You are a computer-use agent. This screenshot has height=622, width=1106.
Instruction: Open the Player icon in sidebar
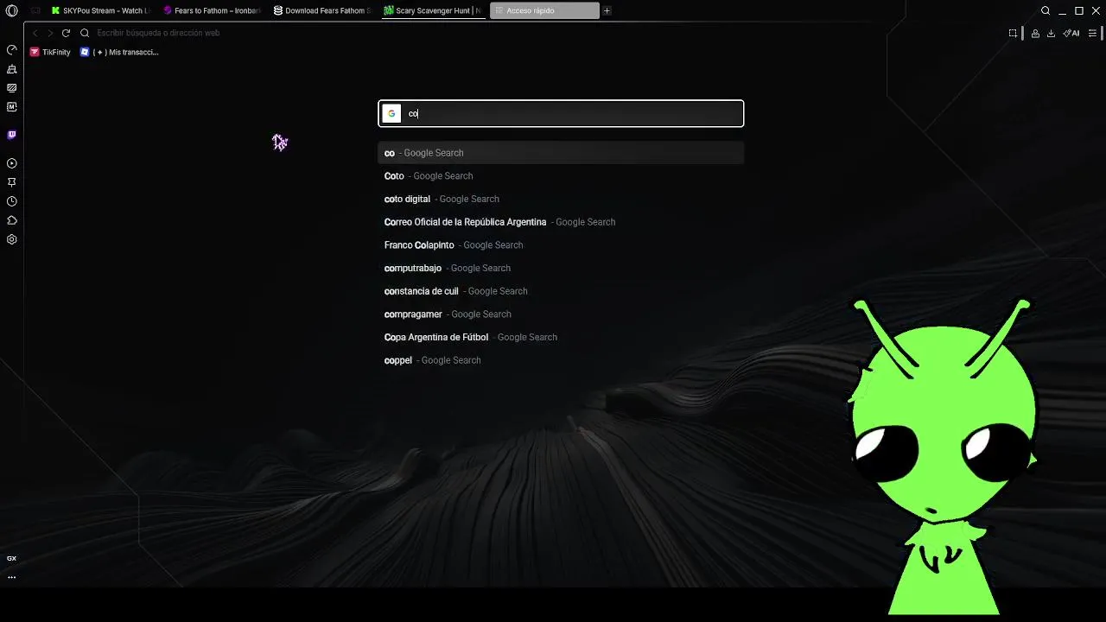click(12, 163)
